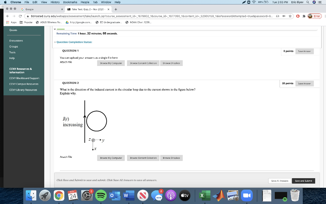Open the Chrome extensions puzzle icon

point(304,16)
